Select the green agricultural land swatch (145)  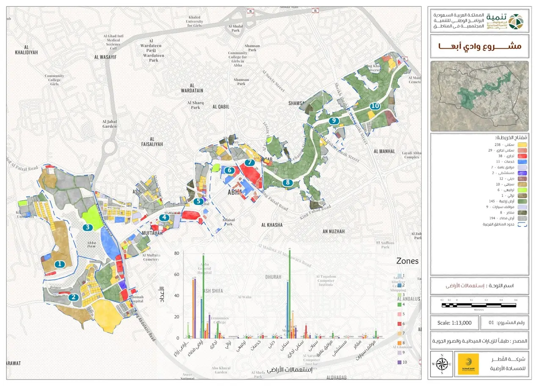(x=522, y=201)
